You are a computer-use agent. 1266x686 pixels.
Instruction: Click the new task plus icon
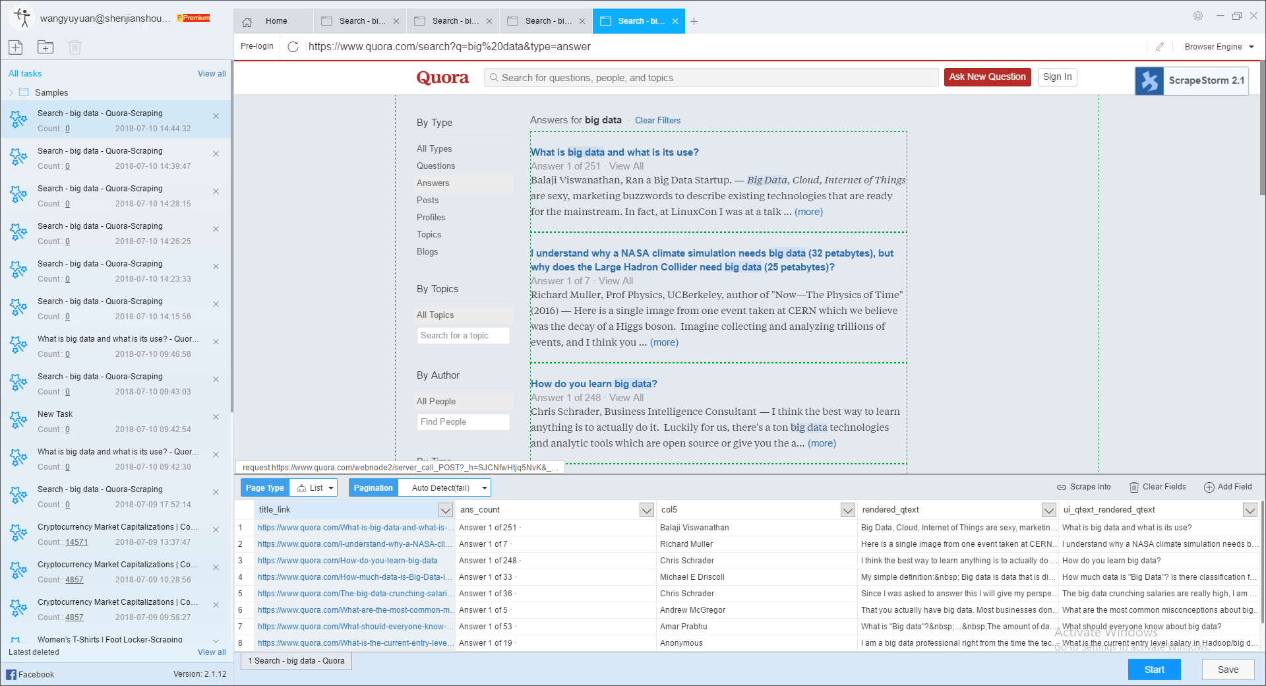point(16,47)
